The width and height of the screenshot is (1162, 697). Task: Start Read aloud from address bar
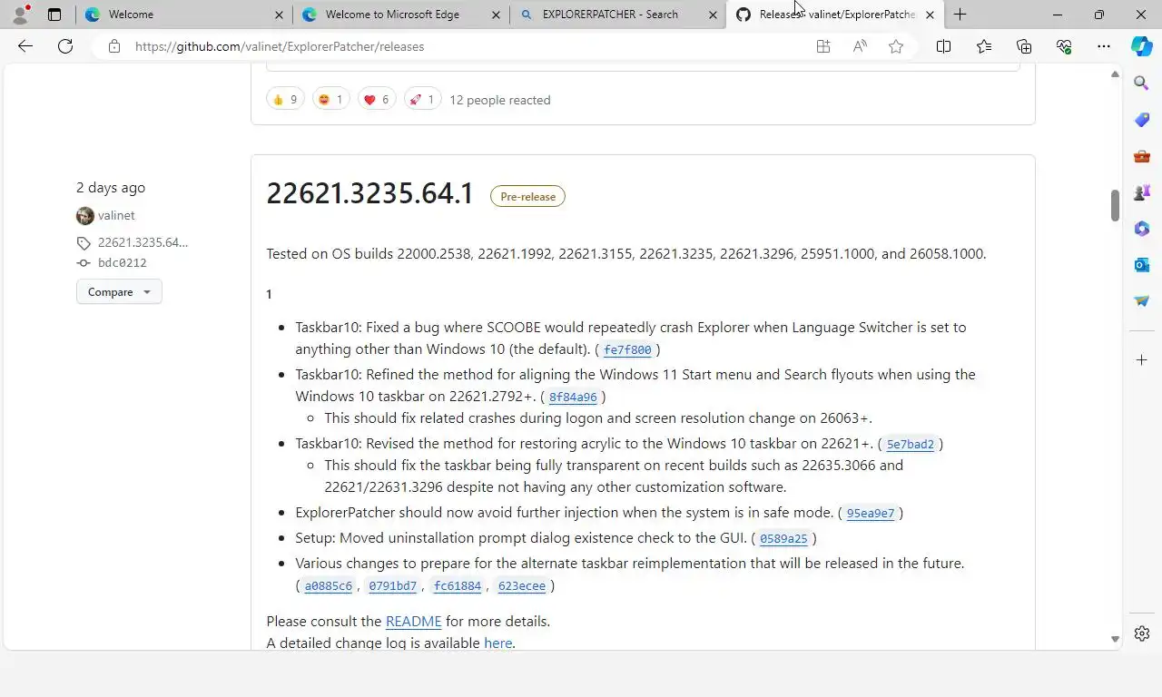[x=860, y=46]
